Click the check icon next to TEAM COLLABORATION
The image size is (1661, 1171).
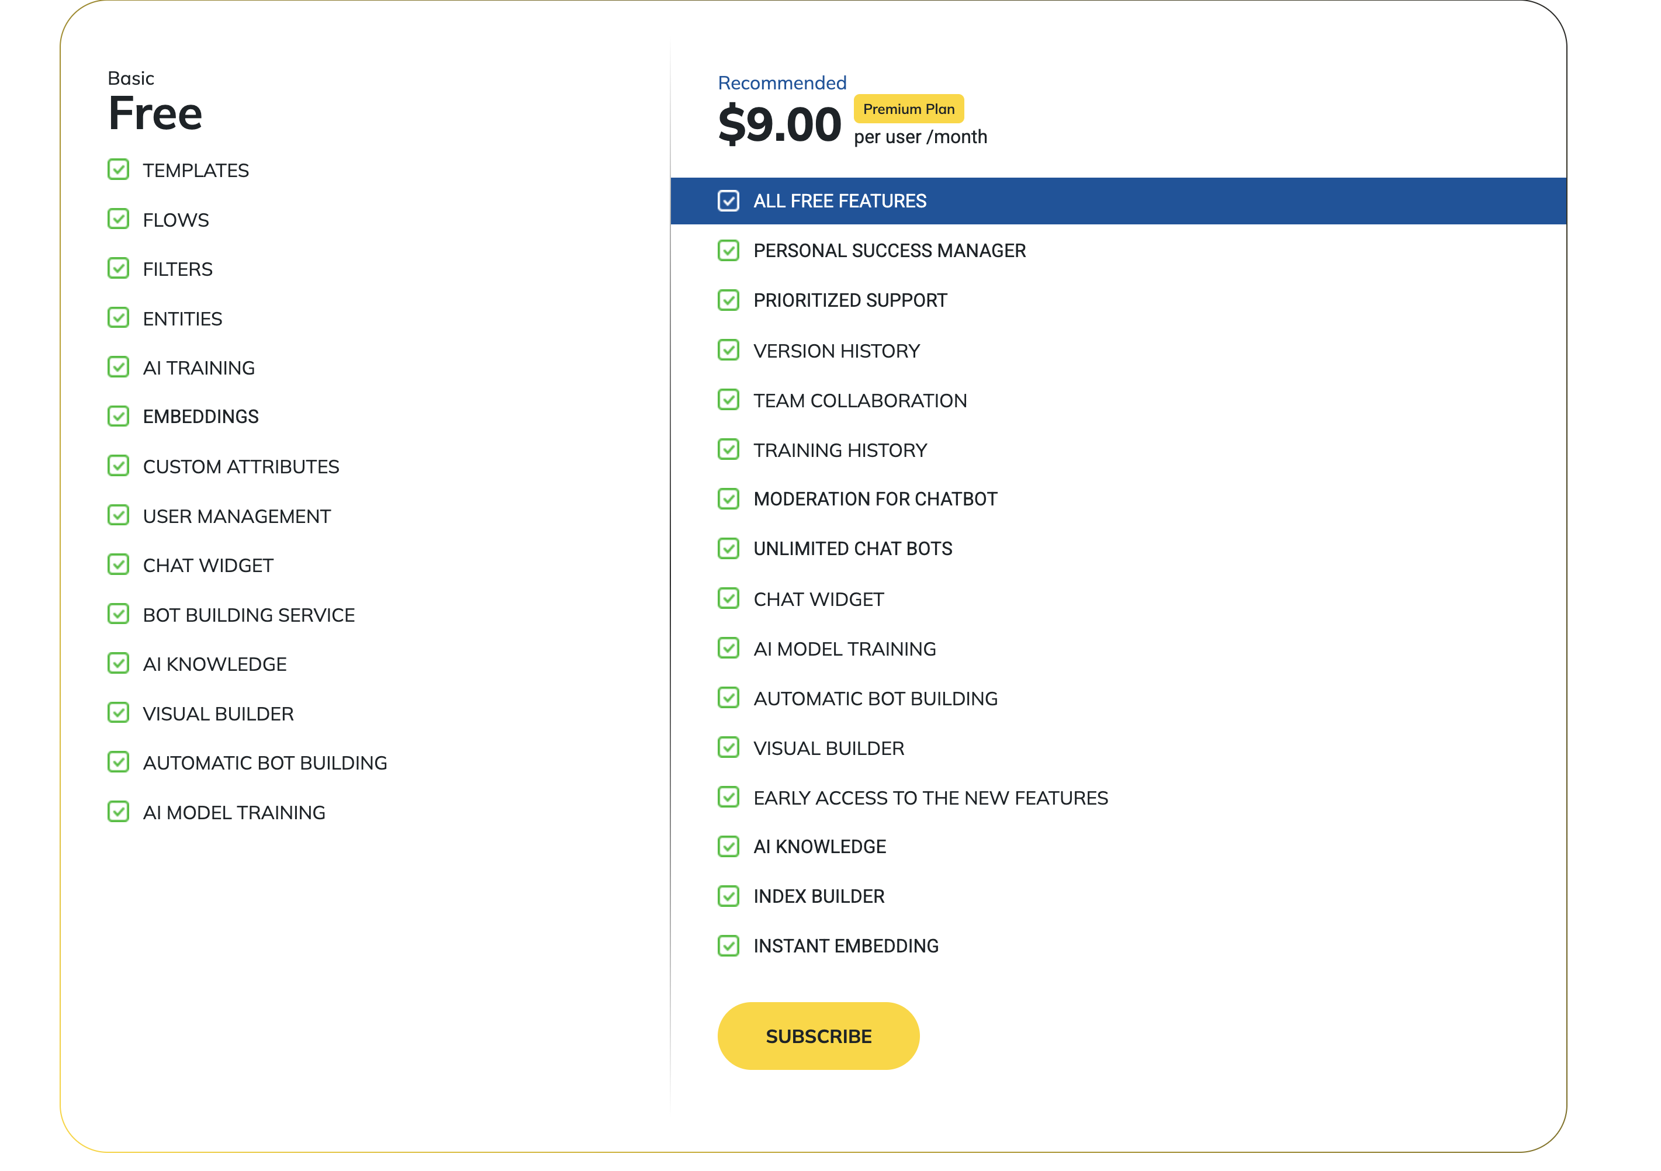tap(728, 400)
